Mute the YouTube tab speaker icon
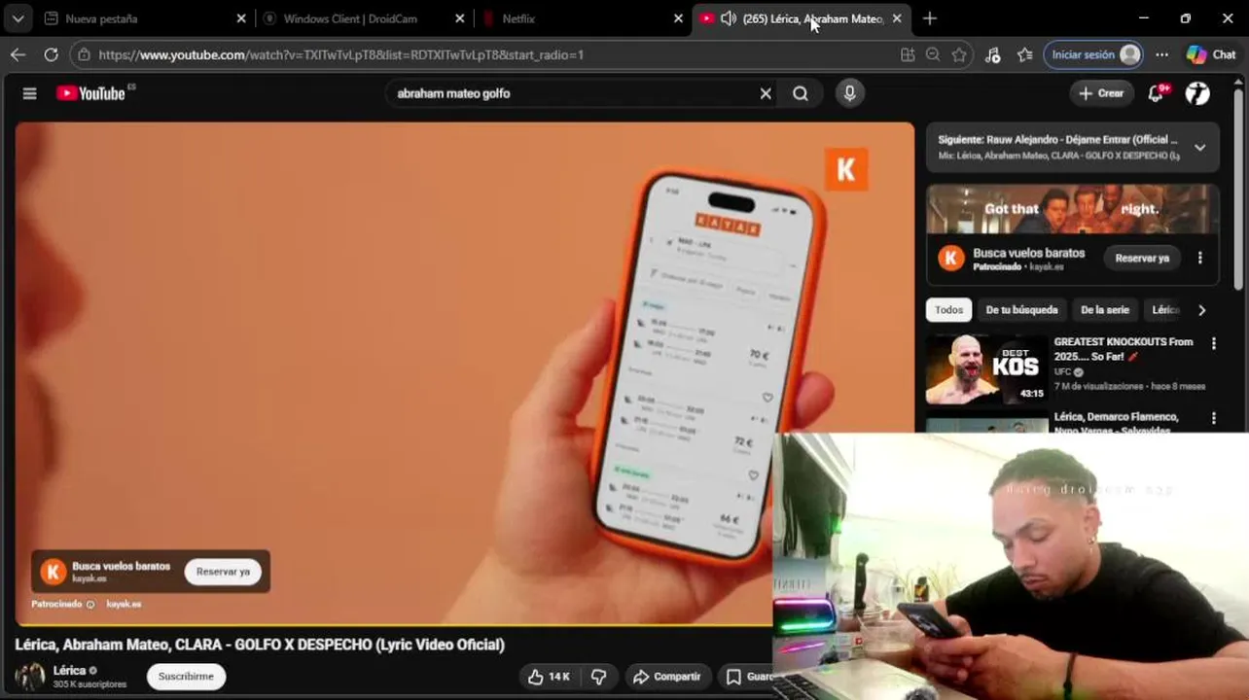 pyautogui.click(x=728, y=18)
